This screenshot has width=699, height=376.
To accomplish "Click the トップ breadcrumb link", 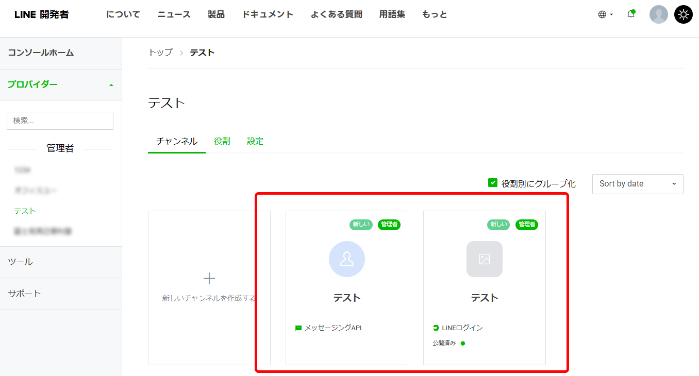I will click(160, 53).
